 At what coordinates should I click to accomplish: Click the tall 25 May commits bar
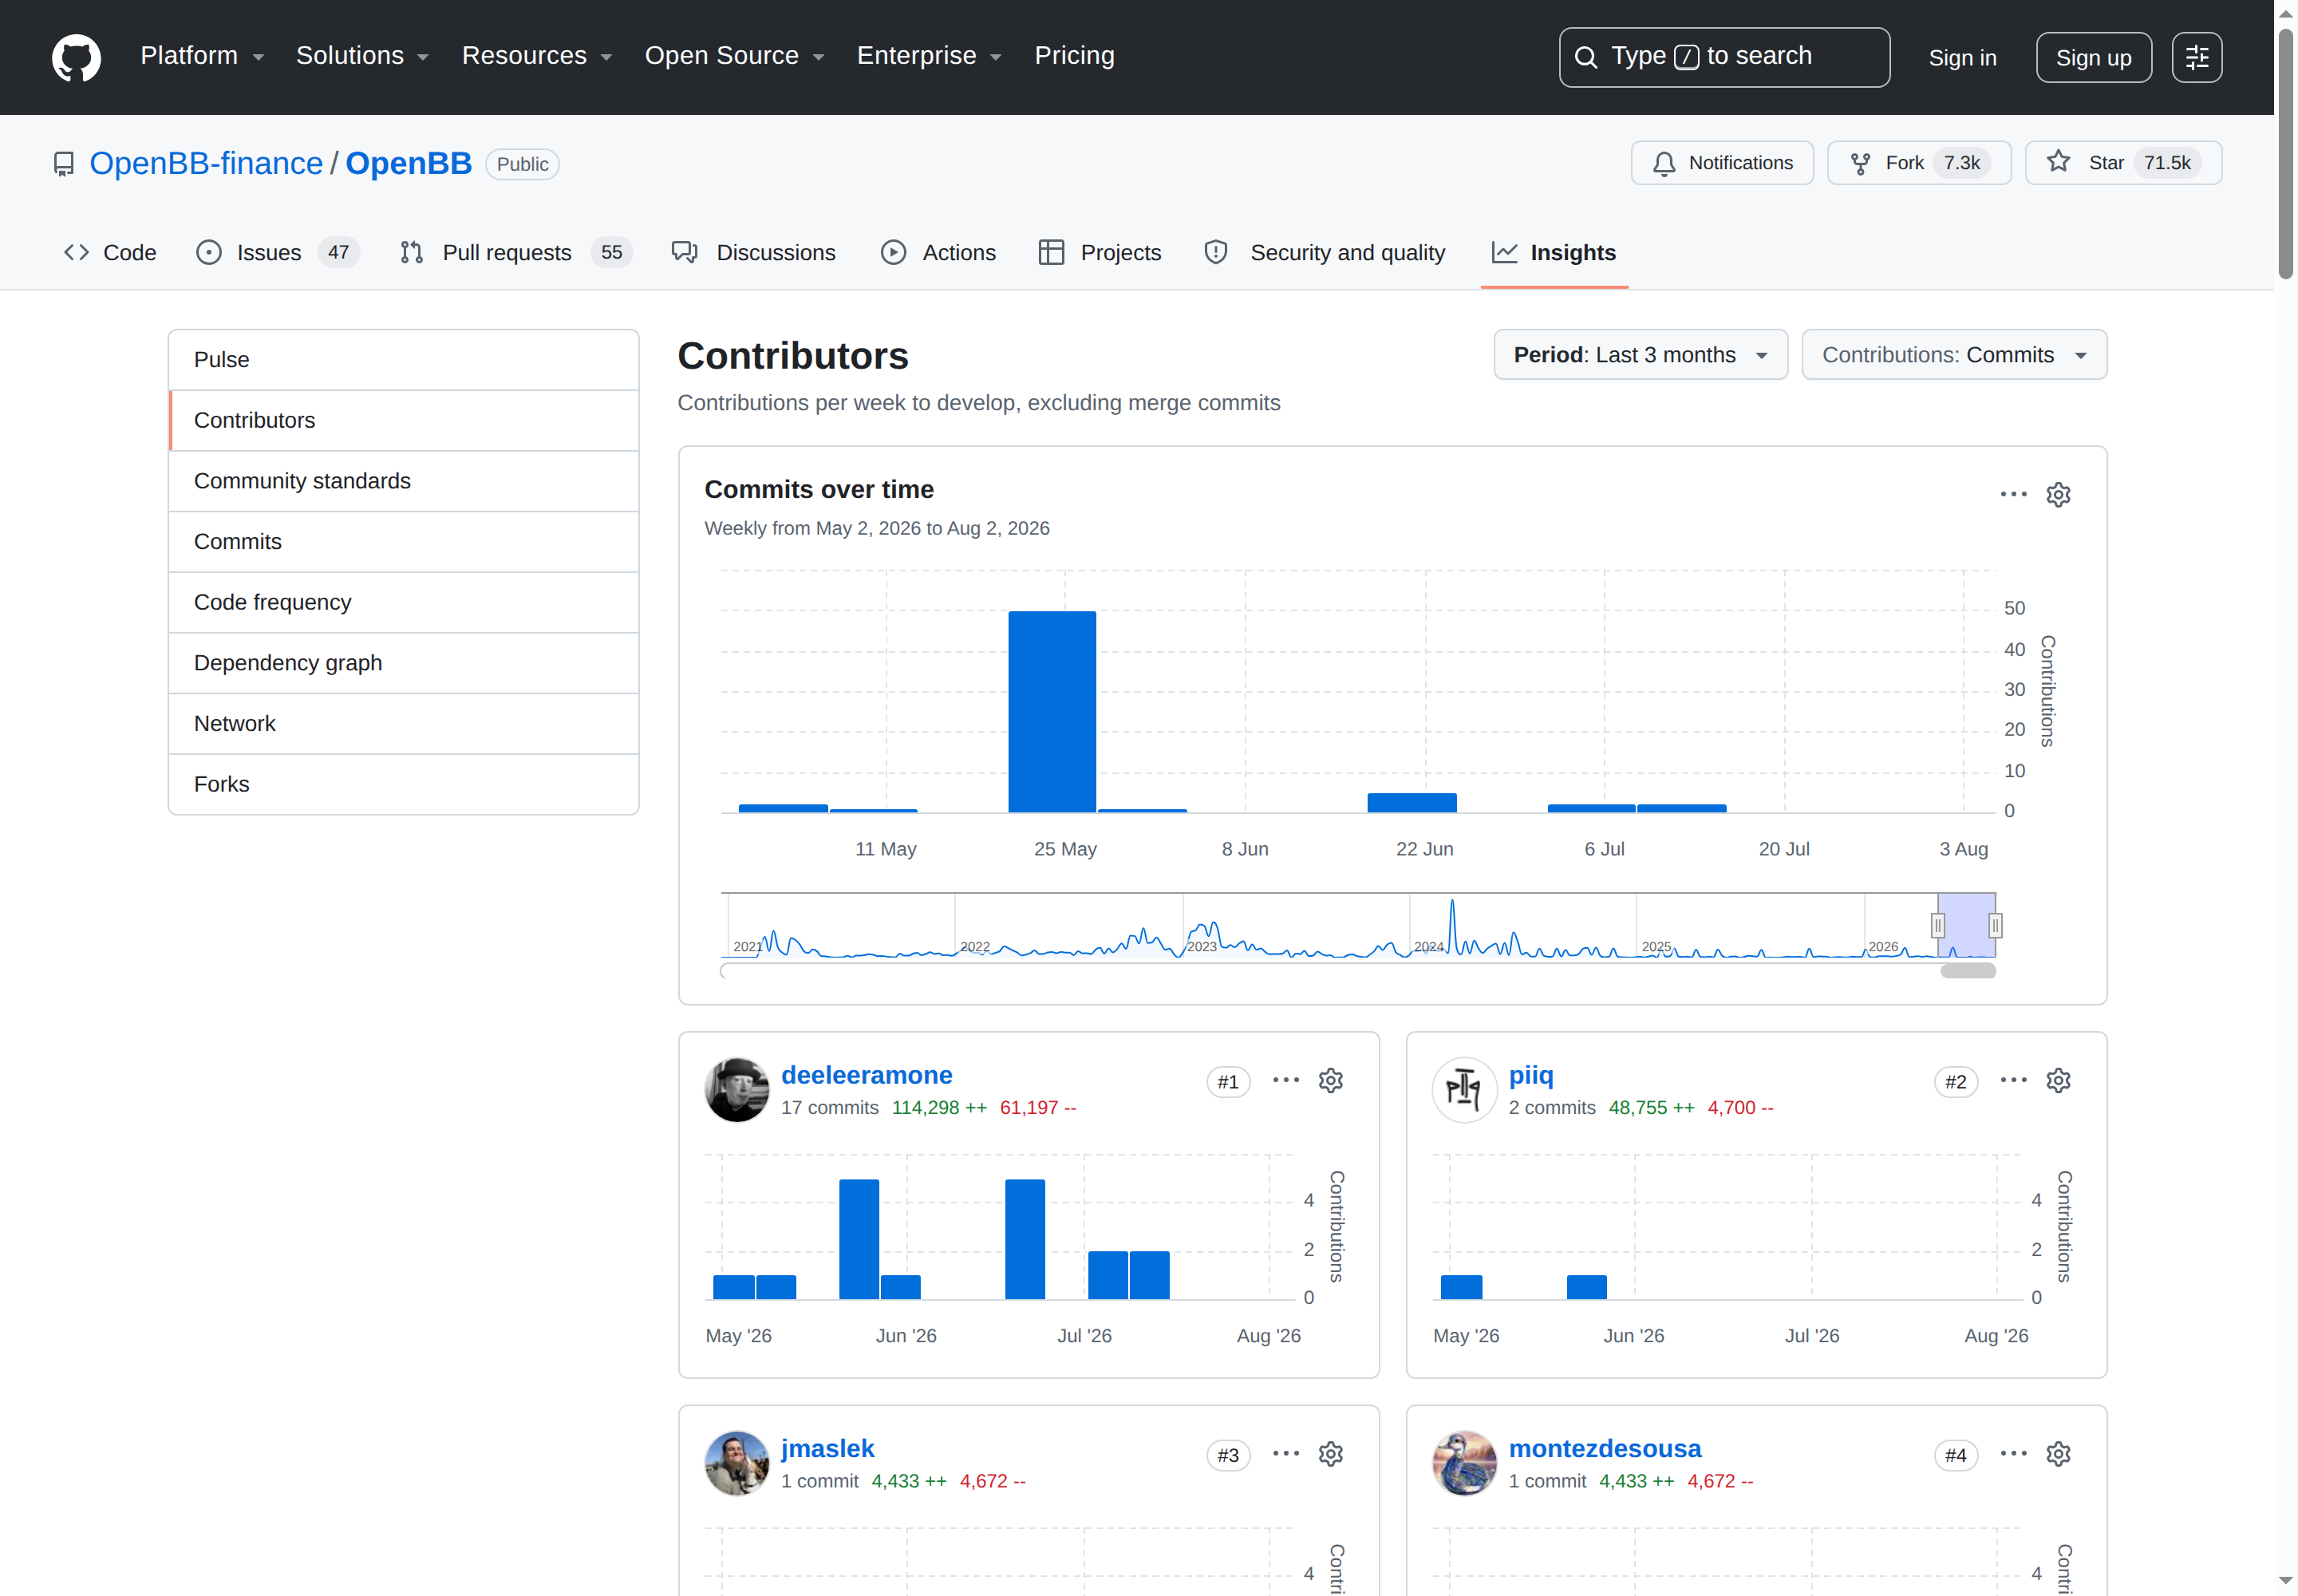pyautogui.click(x=1052, y=711)
